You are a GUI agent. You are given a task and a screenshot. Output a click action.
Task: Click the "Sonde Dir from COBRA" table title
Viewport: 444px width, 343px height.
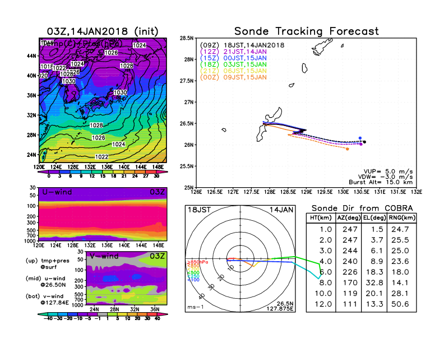(x=362, y=208)
